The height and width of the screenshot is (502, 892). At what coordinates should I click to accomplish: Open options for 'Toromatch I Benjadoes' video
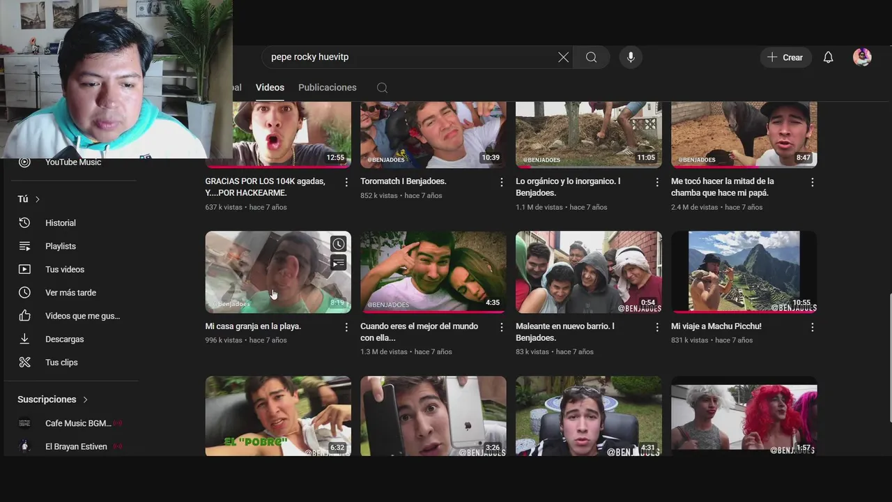(502, 182)
